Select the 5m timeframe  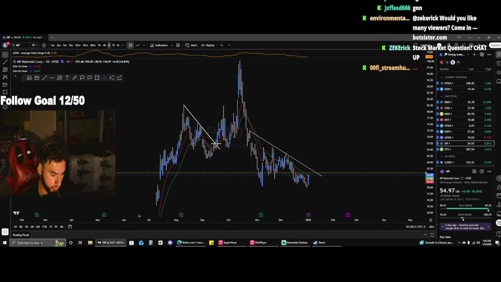click(71, 45)
